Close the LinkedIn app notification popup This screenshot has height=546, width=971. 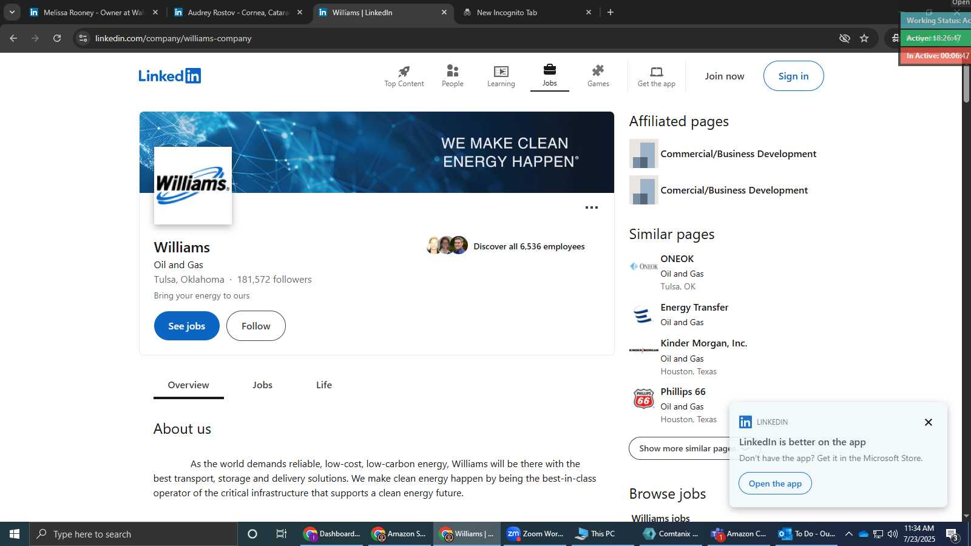pyautogui.click(x=928, y=422)
